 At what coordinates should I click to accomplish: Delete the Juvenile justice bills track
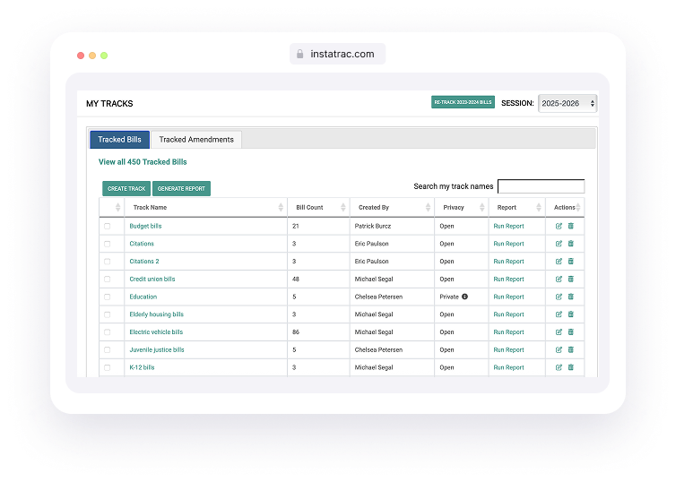[571, 349]
